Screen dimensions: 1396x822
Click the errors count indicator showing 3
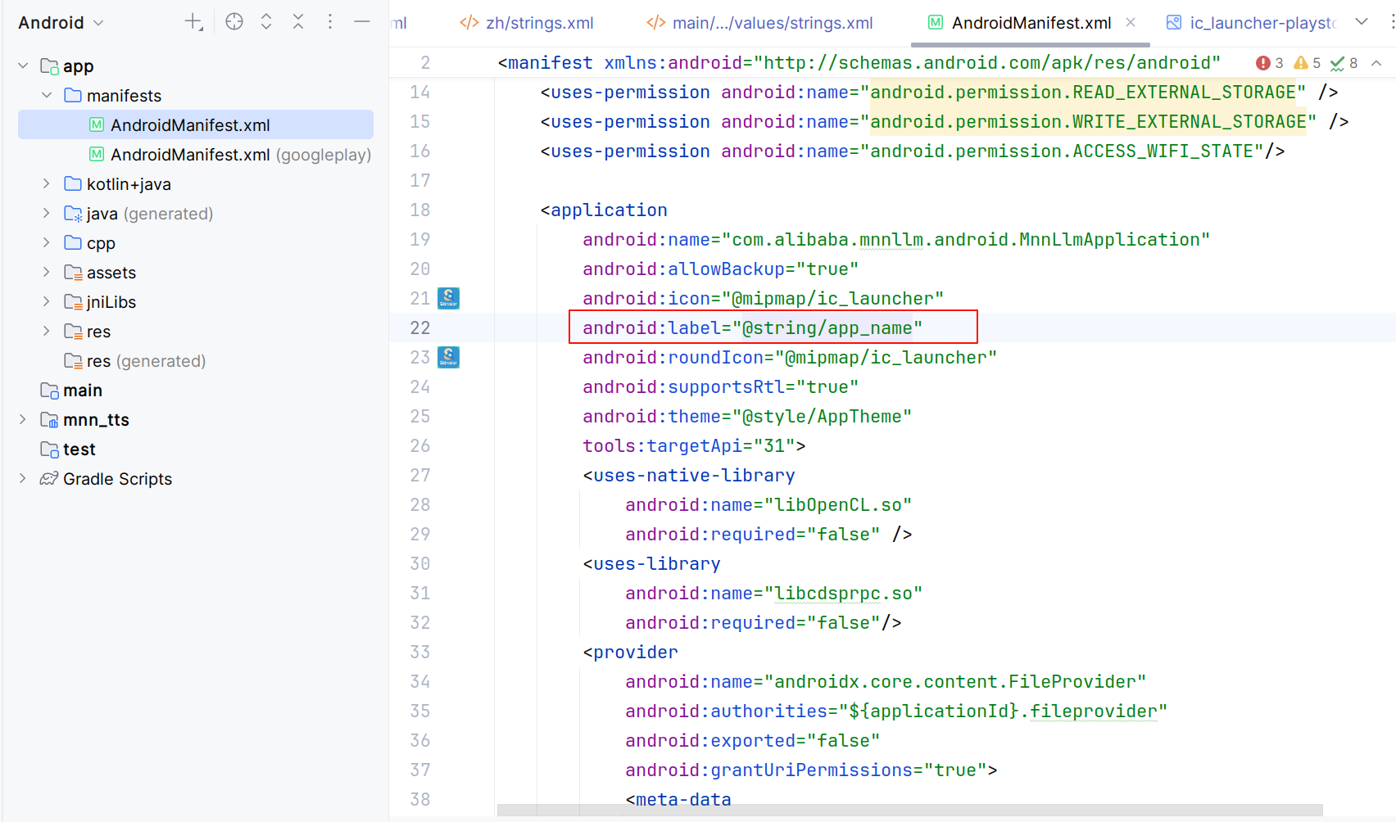click(x=1269, y=63)
